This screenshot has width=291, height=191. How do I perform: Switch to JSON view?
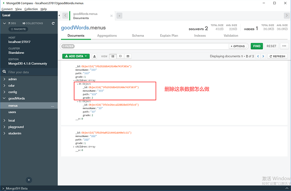120,56
